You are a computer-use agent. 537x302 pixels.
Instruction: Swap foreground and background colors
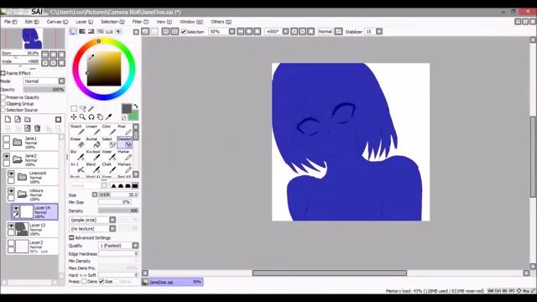[136, 107]
